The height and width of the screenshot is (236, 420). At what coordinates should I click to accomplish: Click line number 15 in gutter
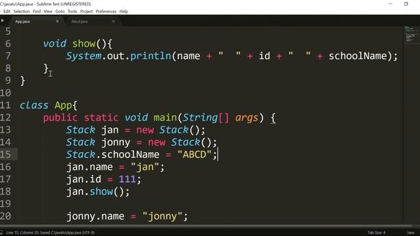[x=5, y=155]
